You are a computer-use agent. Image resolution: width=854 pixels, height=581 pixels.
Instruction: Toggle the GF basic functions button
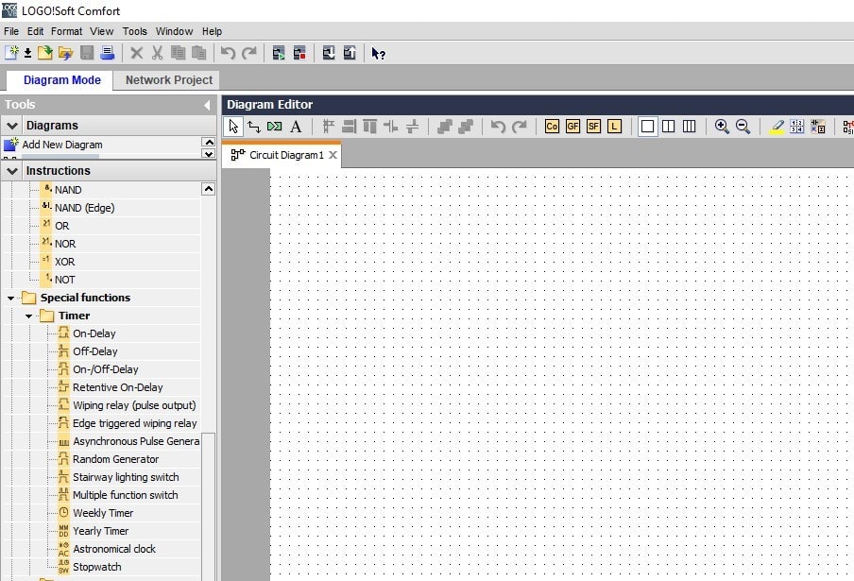pos(572,127)
